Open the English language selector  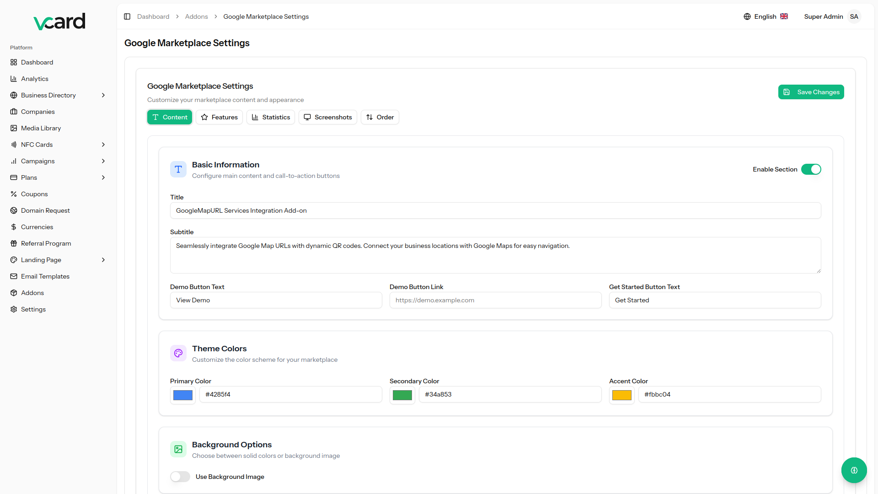(766, 16)
